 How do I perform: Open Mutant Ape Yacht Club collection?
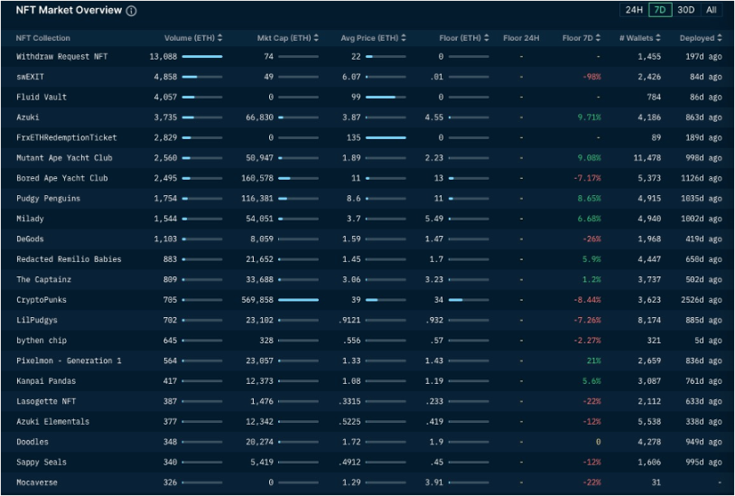point(64,157)
